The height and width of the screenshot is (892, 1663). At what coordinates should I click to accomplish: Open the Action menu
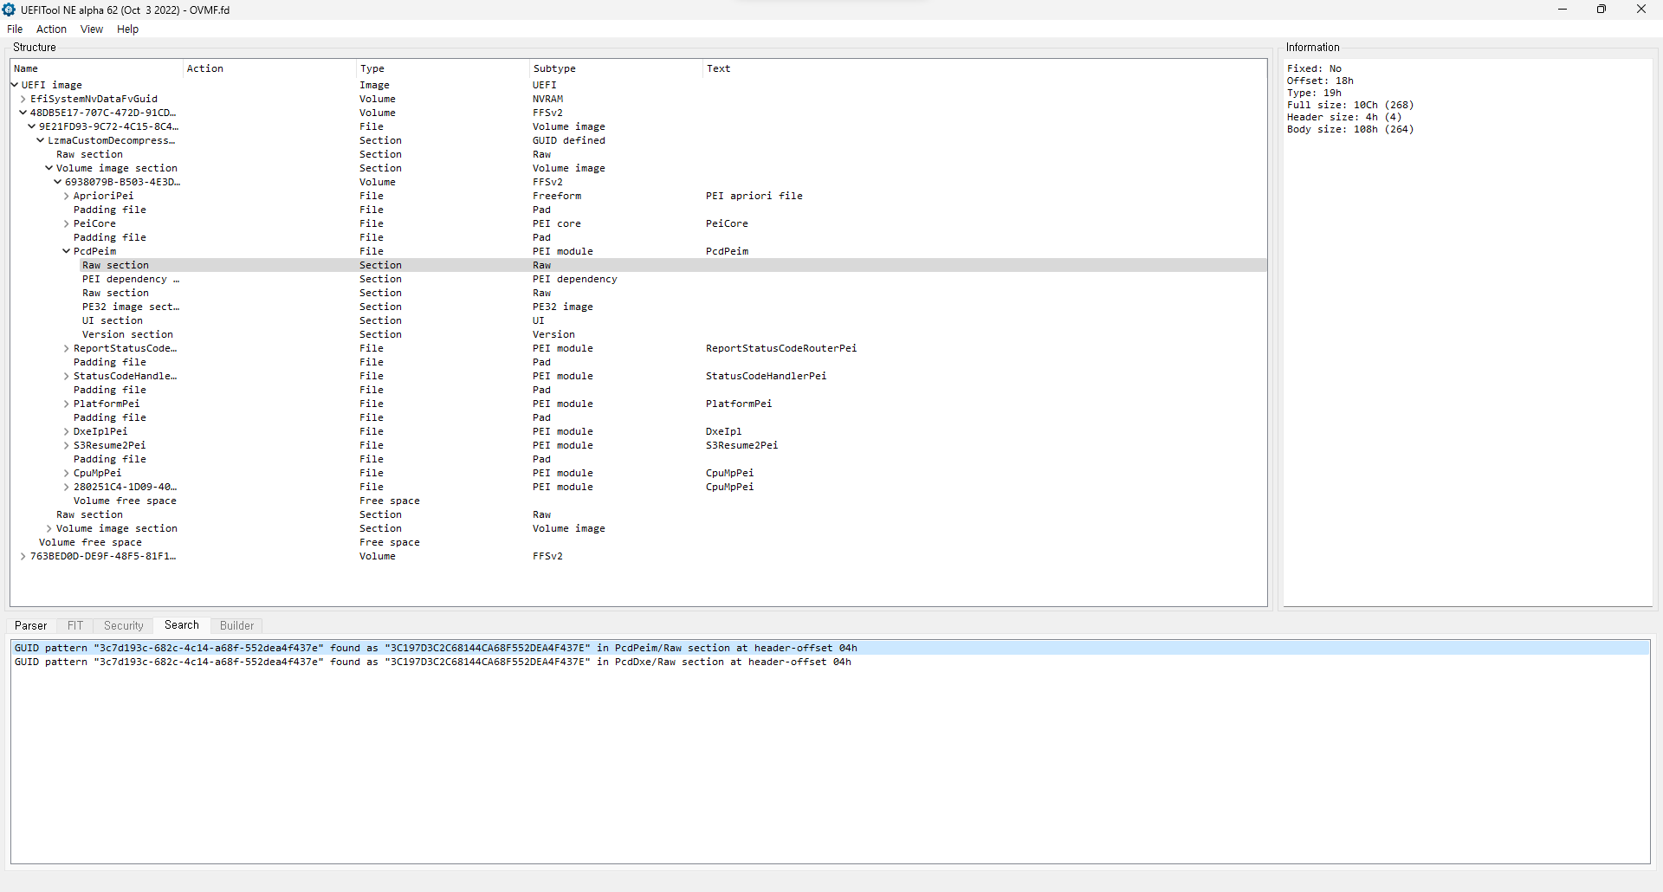point(51,29)
